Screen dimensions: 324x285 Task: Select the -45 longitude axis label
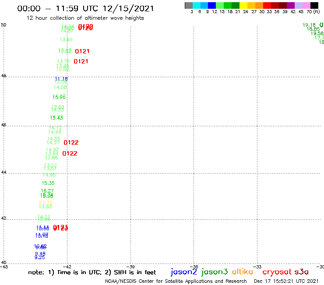[4, 267]
